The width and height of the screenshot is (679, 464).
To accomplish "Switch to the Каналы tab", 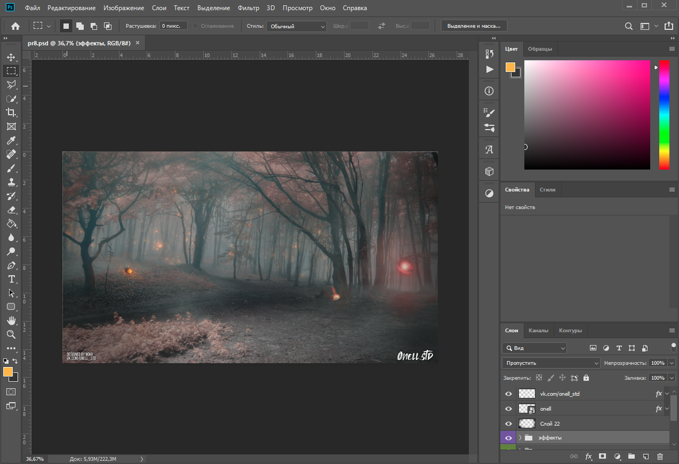I will click(539, 331).
